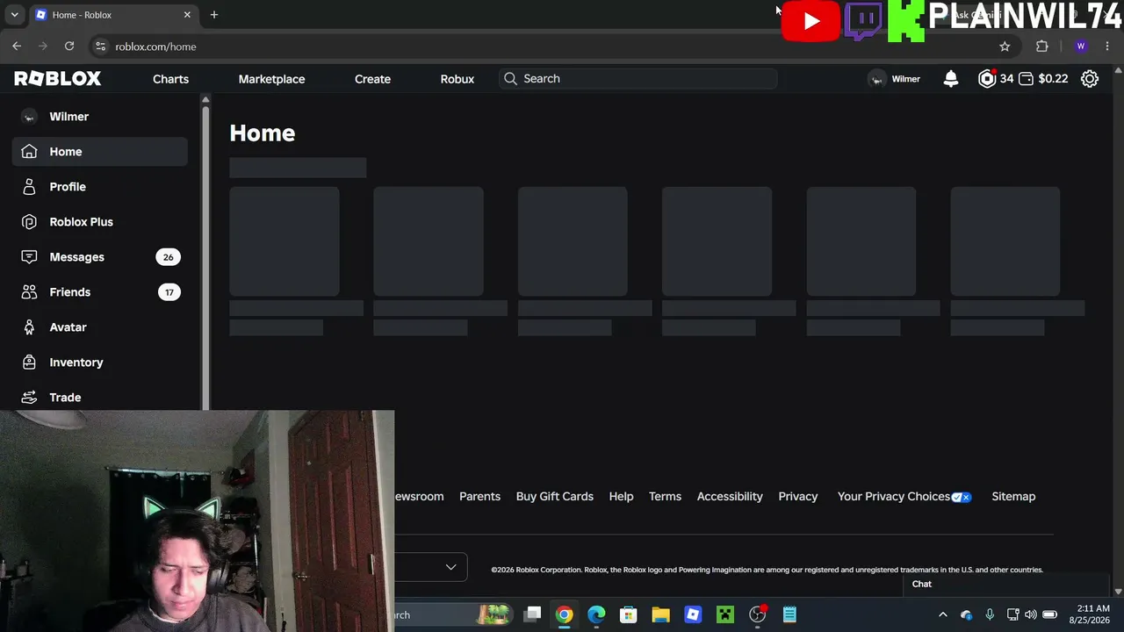
Task: Go to Profile in the sidebar
Action: point(100,187)
